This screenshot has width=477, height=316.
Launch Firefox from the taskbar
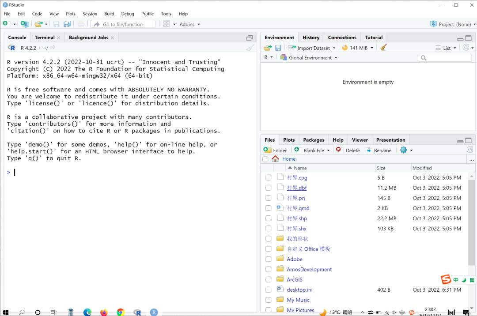(x=104, y=312)
